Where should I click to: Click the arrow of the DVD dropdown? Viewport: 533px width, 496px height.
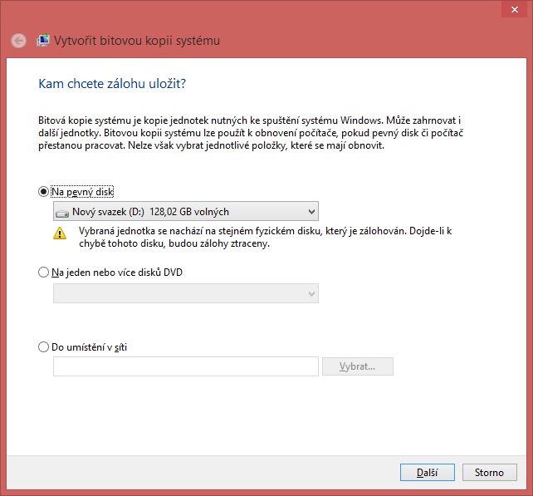[x=311, y=293]
